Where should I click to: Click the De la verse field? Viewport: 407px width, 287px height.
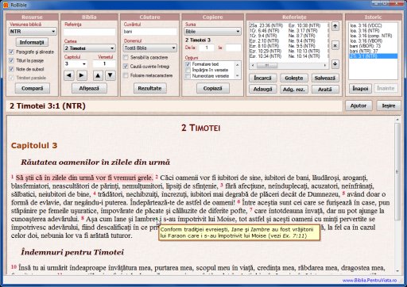point(207,48)
